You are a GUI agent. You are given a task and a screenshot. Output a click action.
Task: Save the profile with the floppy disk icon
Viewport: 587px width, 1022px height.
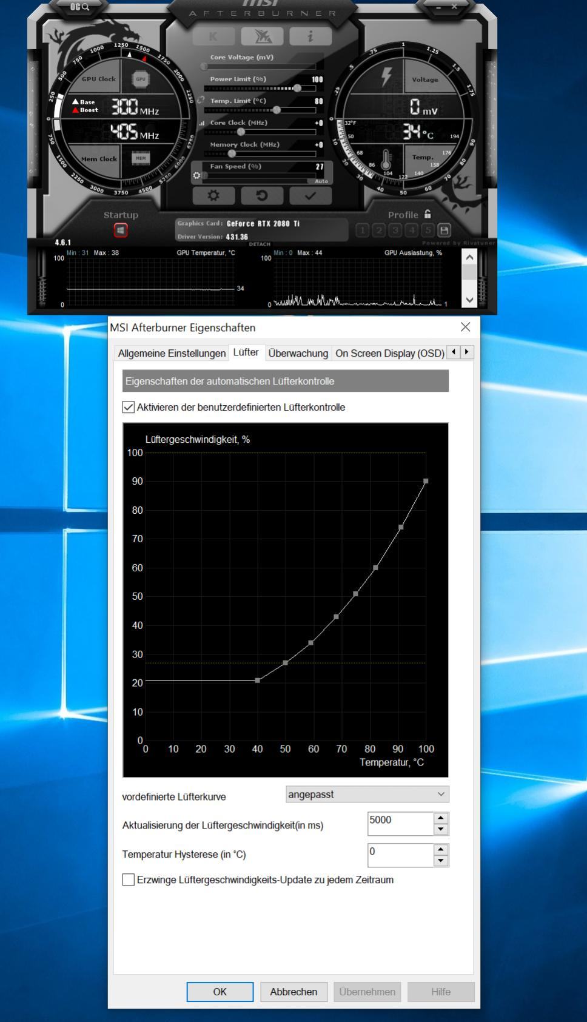coord(444,230)
